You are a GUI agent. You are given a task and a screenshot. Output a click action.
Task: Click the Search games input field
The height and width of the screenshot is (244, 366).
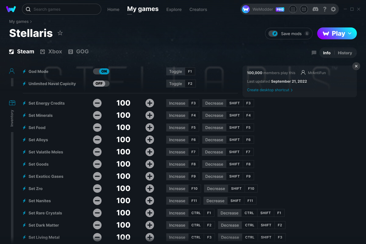[x=62, y=9]
